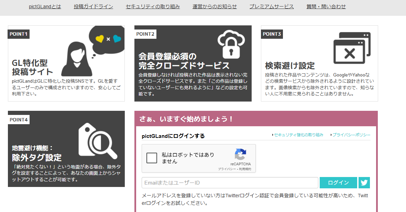Image resolution: width=406 pixels, height=212 pixels.
Task: Go to セキュリティの取り組み page
Action: (153, 7)
